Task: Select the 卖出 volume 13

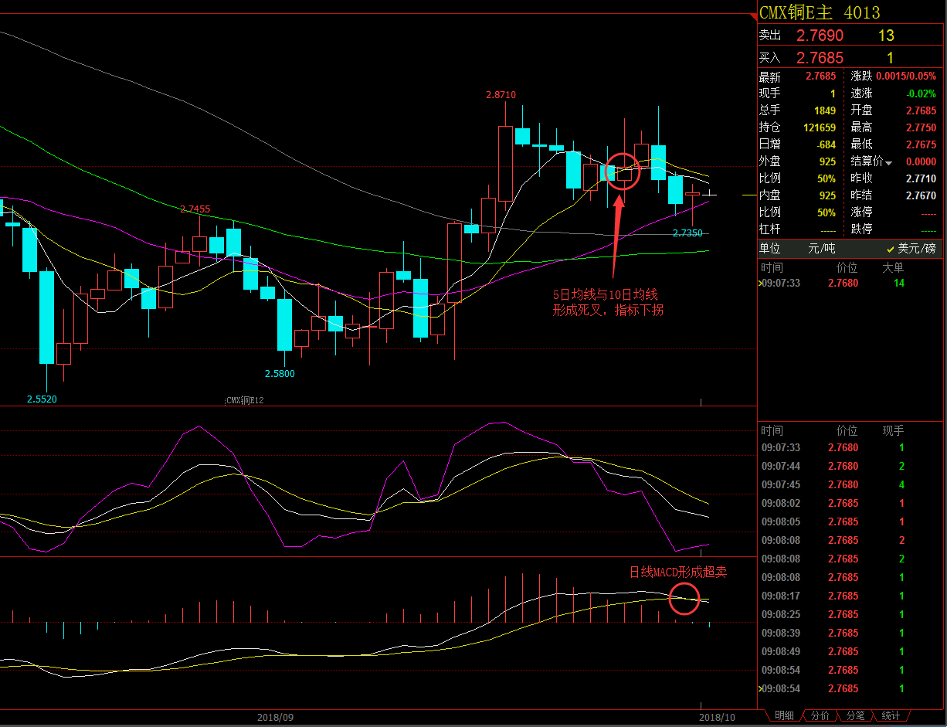Action: point(885,36)
